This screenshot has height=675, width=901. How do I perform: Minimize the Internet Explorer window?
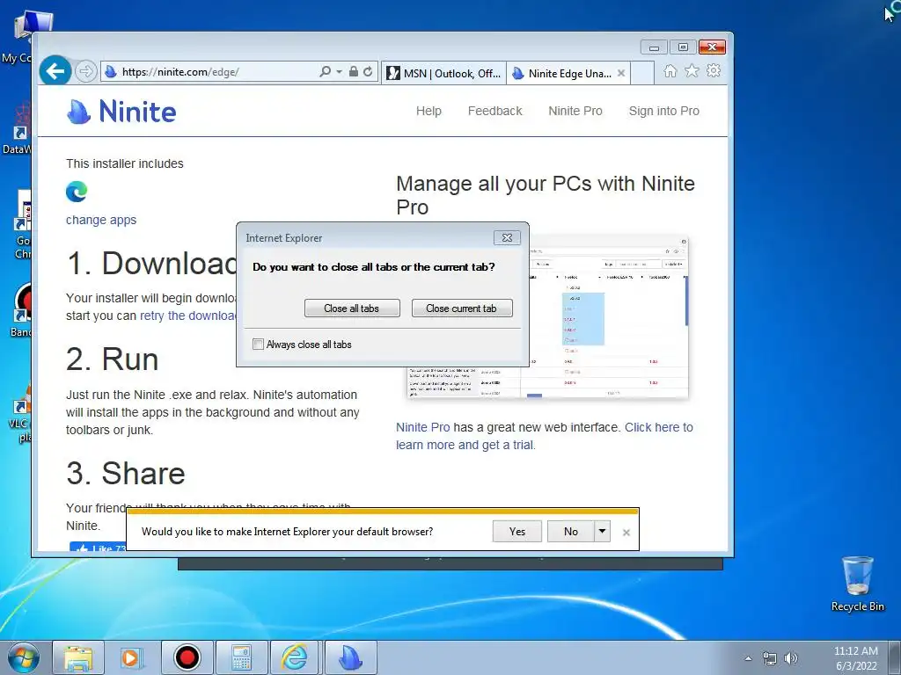pyautogui.click(x=654, y=47)
